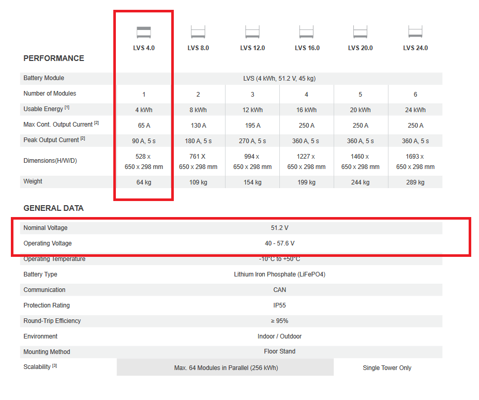The height and width of the screenshot is (400, 479).
Task: Click the Nominal Voltage row label
Action: tap(46, 227)
